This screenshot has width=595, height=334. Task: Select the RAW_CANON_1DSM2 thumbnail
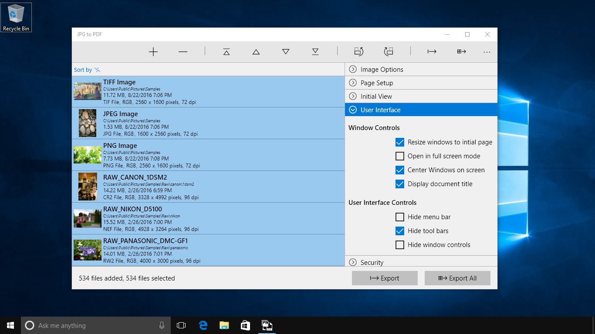click(88, 187)
